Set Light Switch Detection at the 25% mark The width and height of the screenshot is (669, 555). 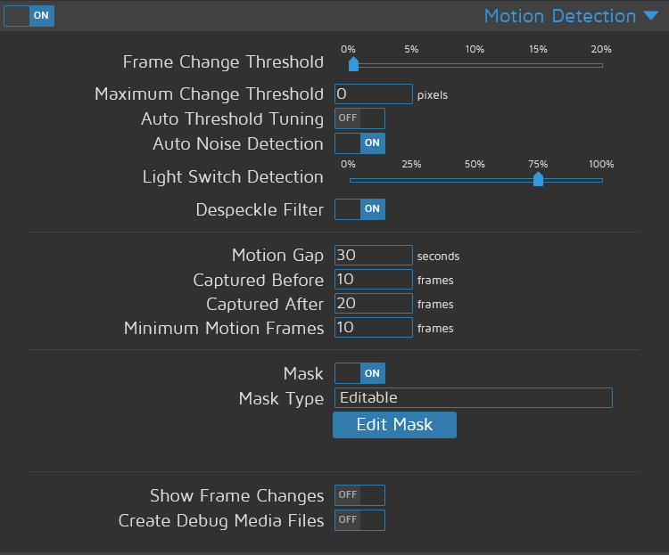pyautogui.click(x=412, y=180)
